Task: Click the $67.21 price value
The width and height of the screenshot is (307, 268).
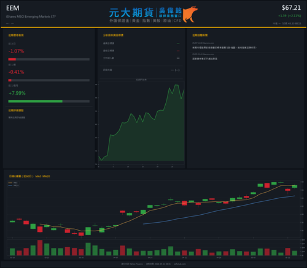Action: [291, 8]
